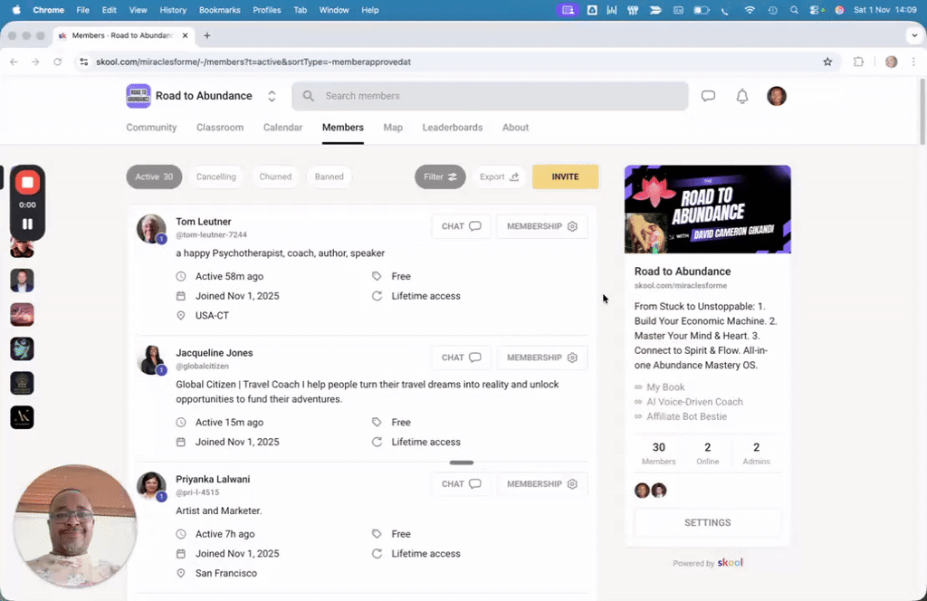Export the members list
This screenshot has height=601, width=927.
tap(499, 176)
